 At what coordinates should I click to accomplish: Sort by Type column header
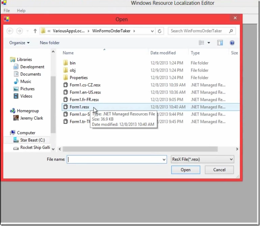tap(195, 53)
